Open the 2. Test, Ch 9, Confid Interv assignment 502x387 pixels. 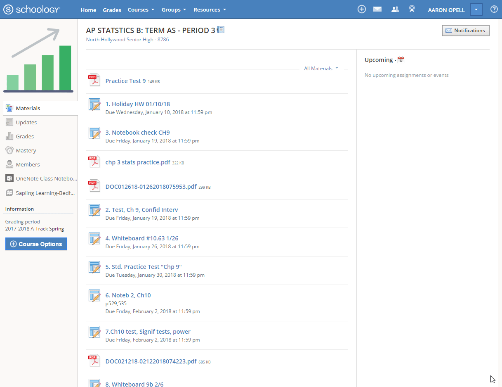(142, 210)
